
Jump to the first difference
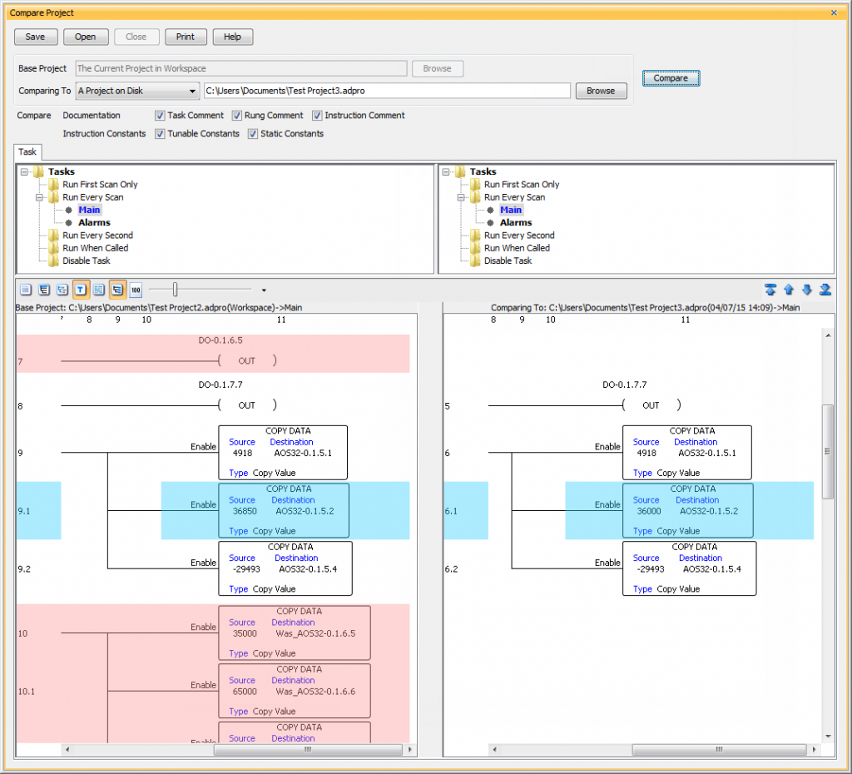[x=771, y=290]
